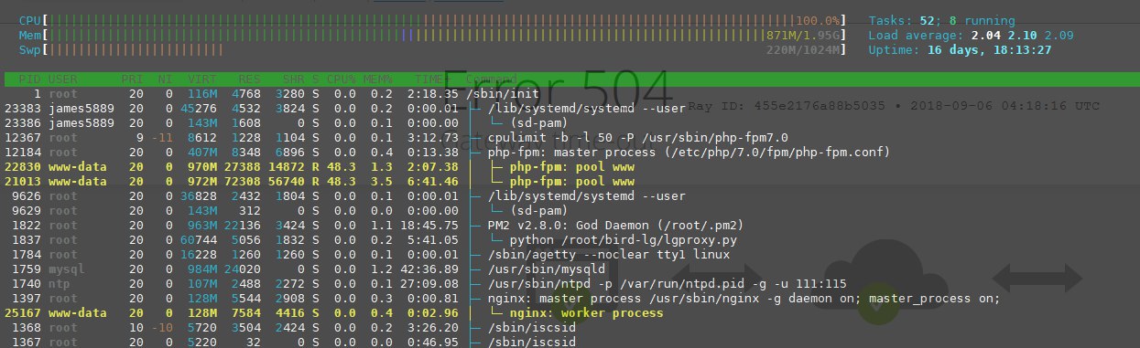The height and width of the screenshot is (348, 1140).
Task: Select the agetty tty1 process row
Action: click(570, 255)
